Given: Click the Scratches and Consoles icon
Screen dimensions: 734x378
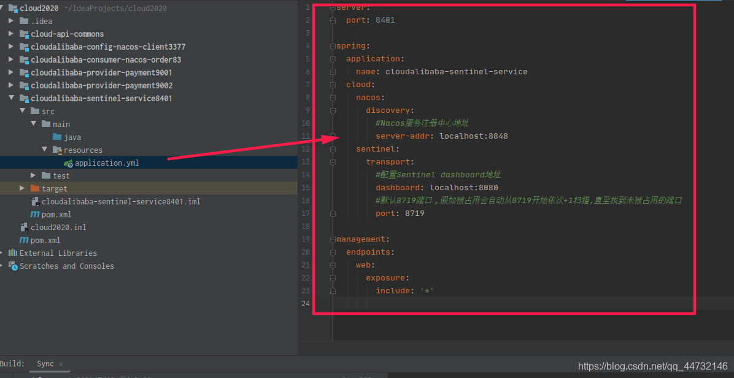Looking at the screenshot, I should point(13,266).
